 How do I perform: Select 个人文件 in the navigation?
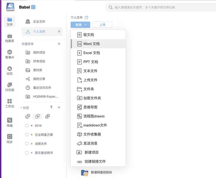point(42,31)
